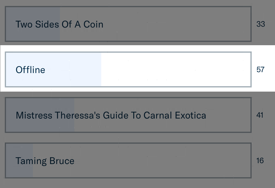The height and width of the screenshot is (188, 275).
Task: Click the vote count 57 beside Offline
Action: pyautogui.click(x=260, y=70)
